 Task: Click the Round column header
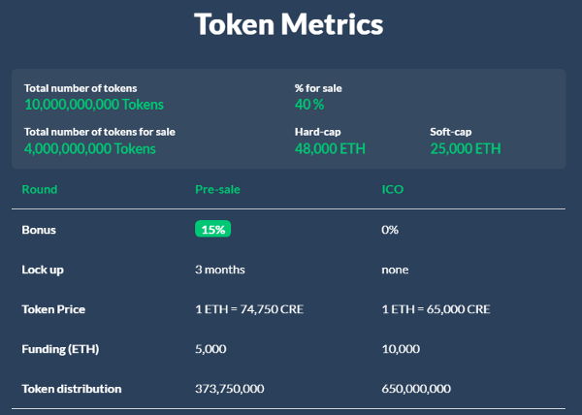(40, 189)
